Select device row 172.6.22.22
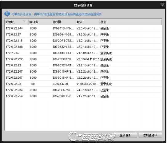The image size is (167, 143). pyautogui.click(x=83, y=66)
